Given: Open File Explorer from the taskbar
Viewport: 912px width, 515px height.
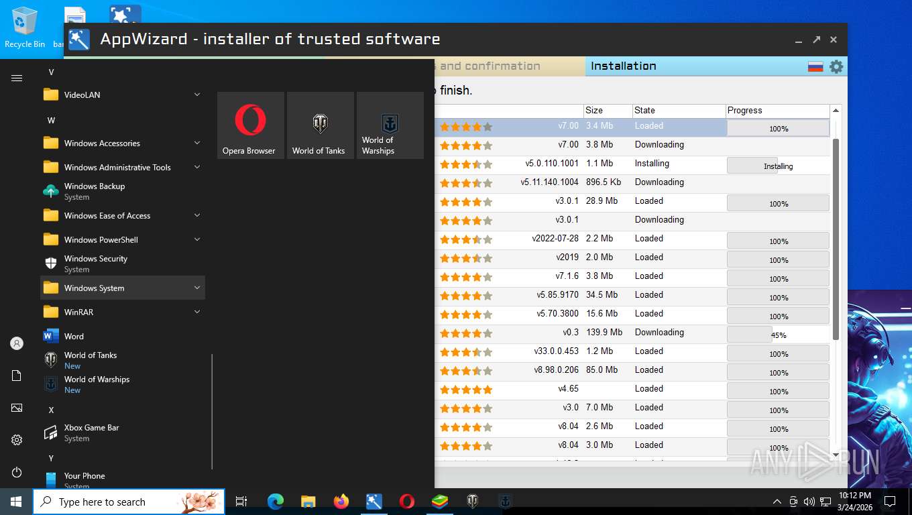Looking at the screenshot, I should tap(308, 502).
